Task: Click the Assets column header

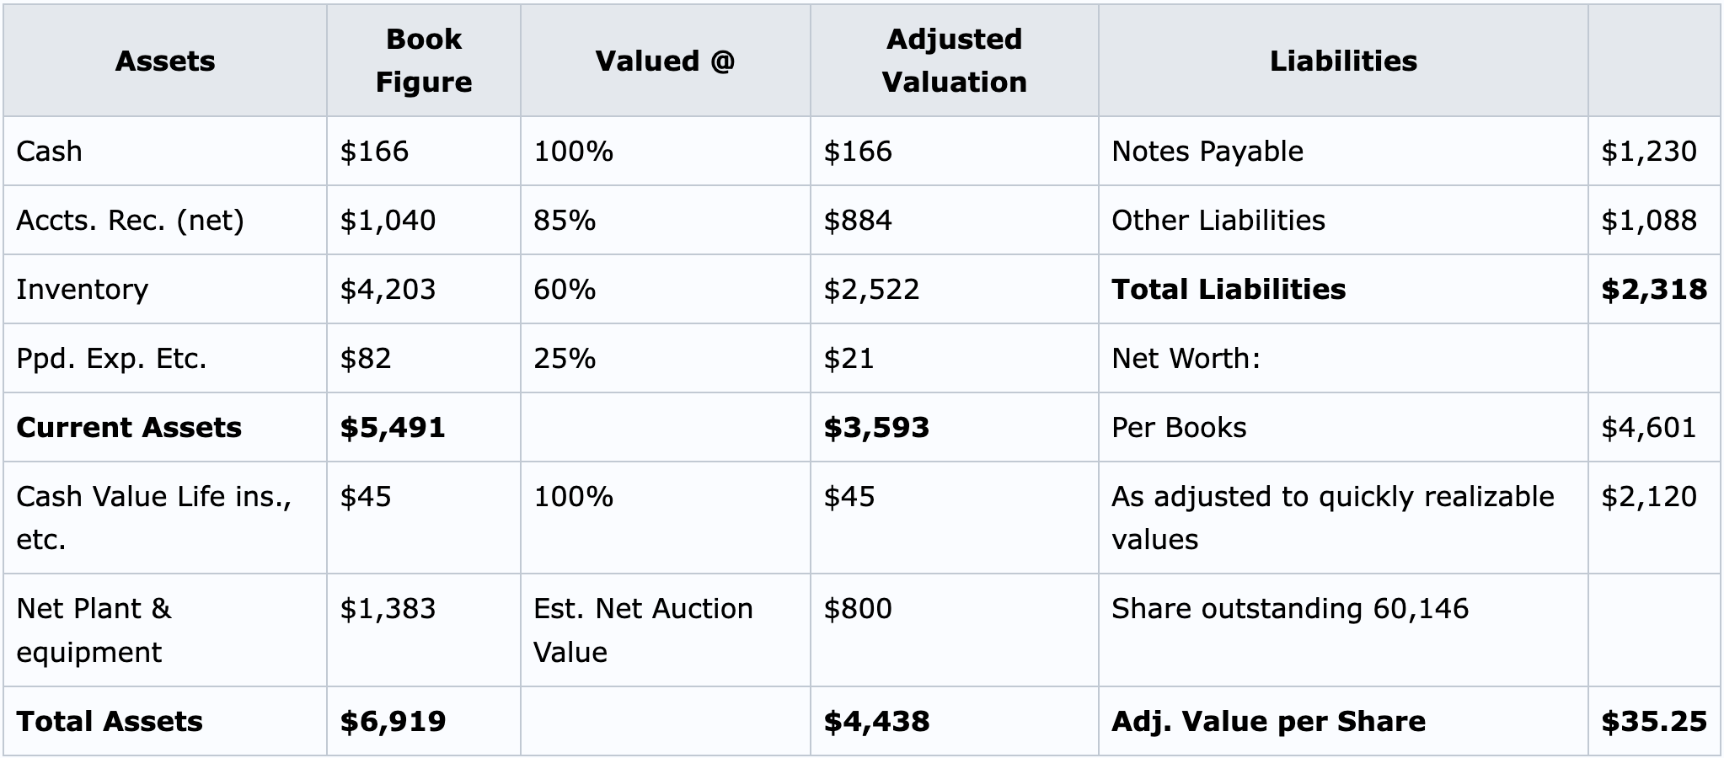Action: click(x=165, y=61)
